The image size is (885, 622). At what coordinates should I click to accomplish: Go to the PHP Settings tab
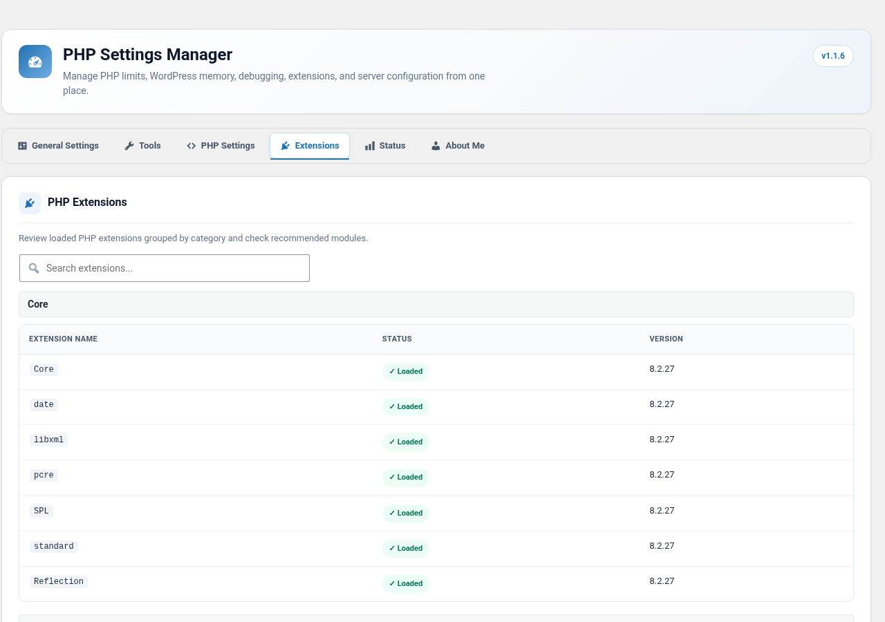pos(221,146)
